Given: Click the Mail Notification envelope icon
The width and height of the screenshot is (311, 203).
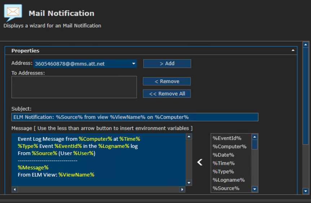Looking at the screenshot, I should 13,13.
